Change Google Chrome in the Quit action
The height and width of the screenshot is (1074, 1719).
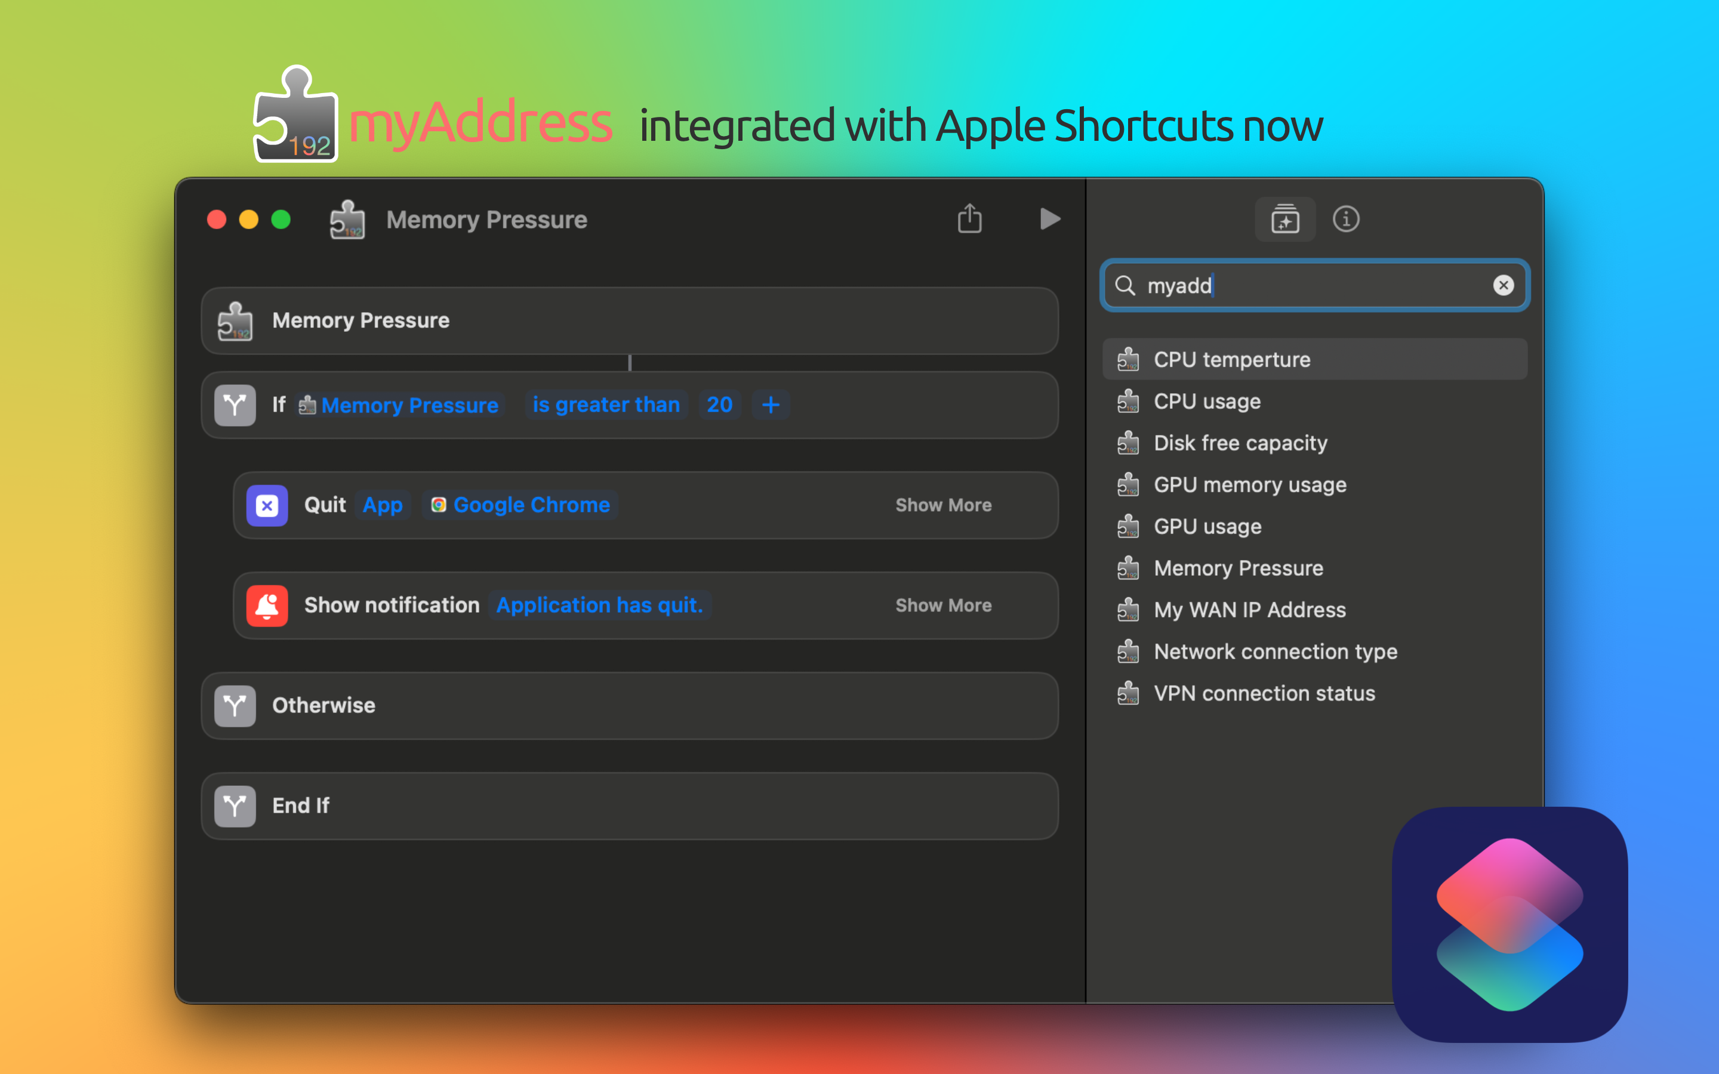tap(520, 505)
